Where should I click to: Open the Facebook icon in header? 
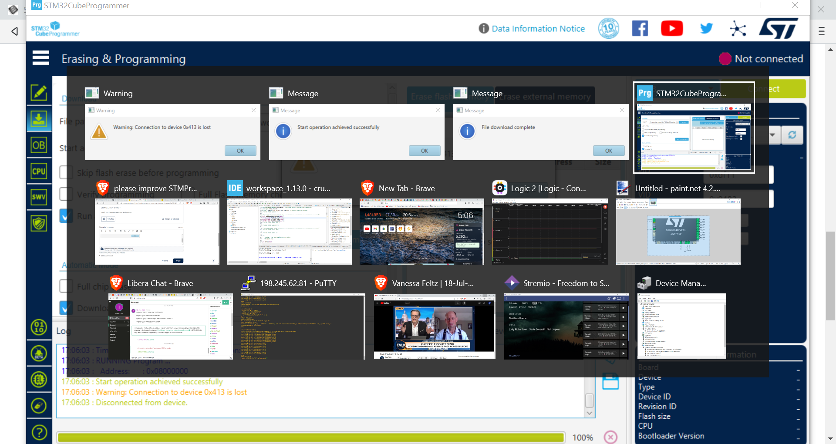coord(640,29)
